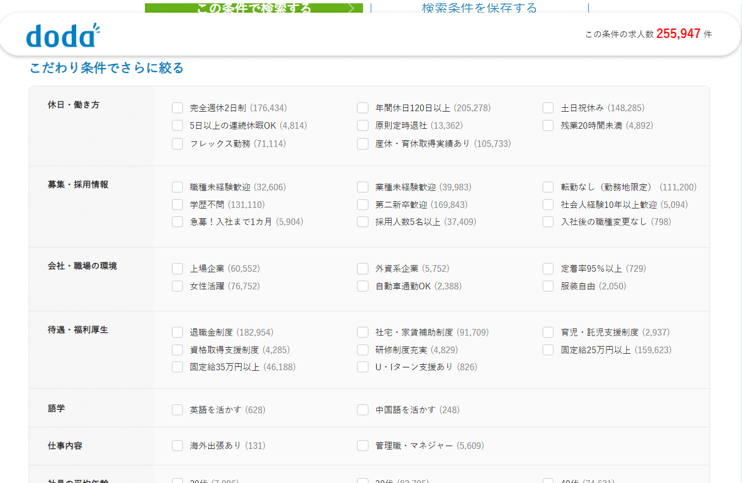Click the 休日・働き方 category label

pos(74,105)
